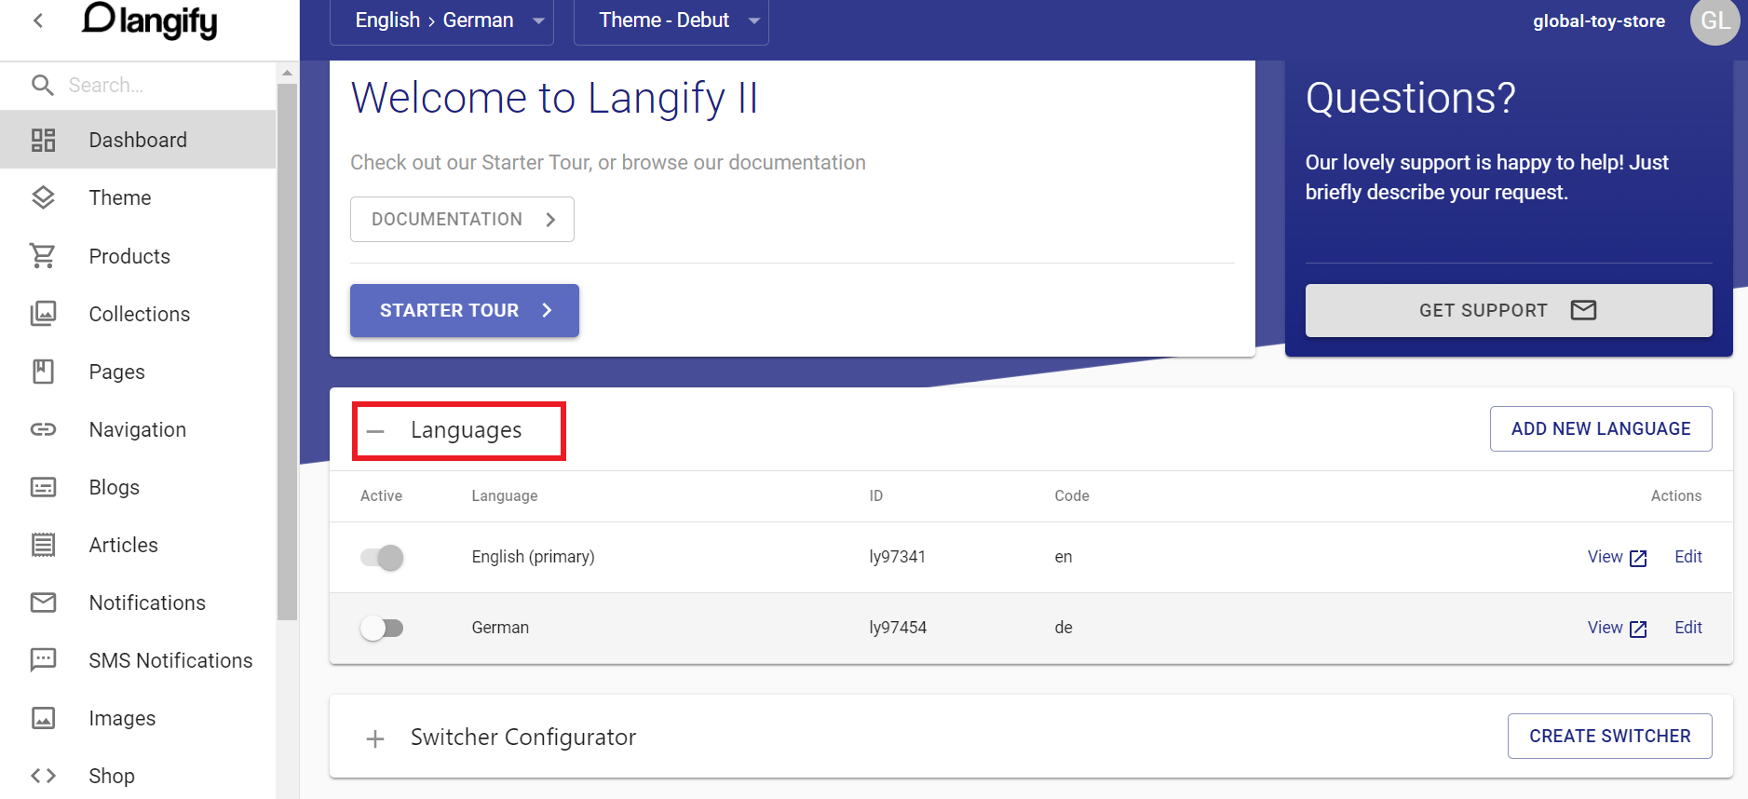Click the Collections icon in the sidebar
Image resolution: width=1748 pixels, height=799 pixels.
click(x=43, y=313)
